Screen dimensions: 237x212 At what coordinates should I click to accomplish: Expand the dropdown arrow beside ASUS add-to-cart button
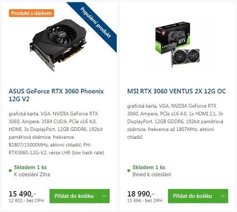[x=104, y=196]
